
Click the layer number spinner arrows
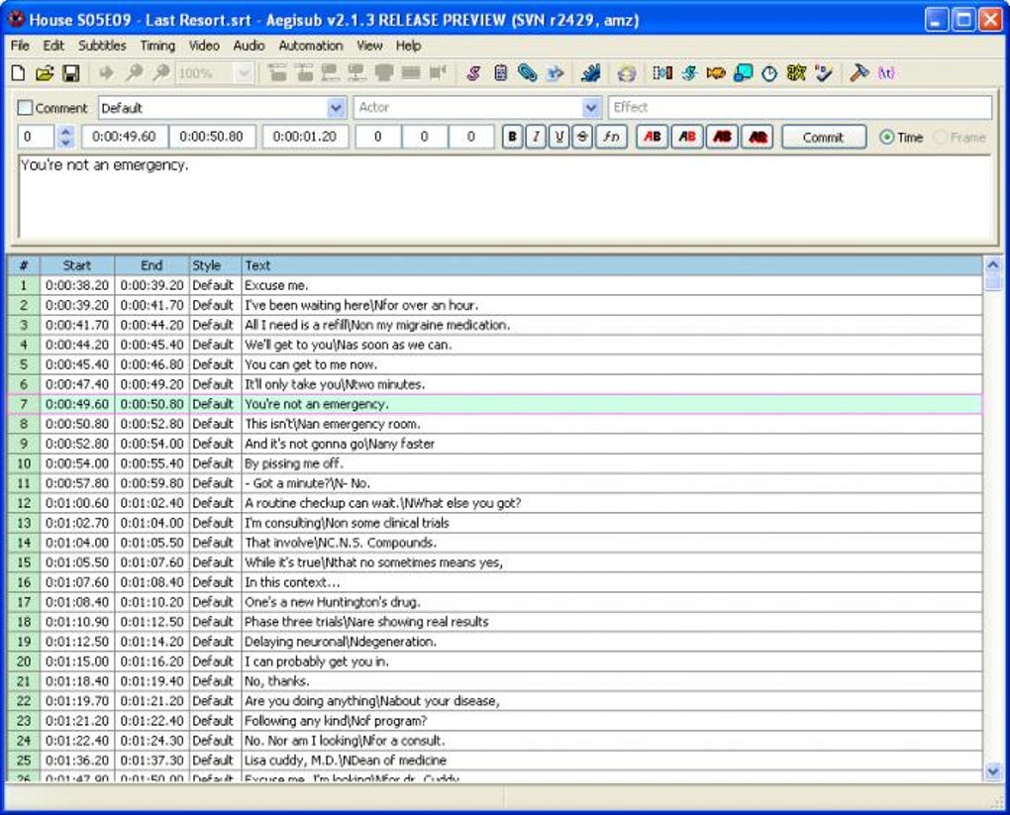click(x=65, y=137)
